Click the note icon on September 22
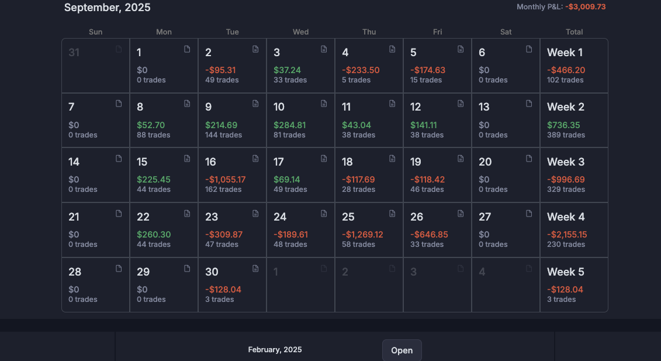Viewport: 661px width, 361px height. click(x=187, y=214)
